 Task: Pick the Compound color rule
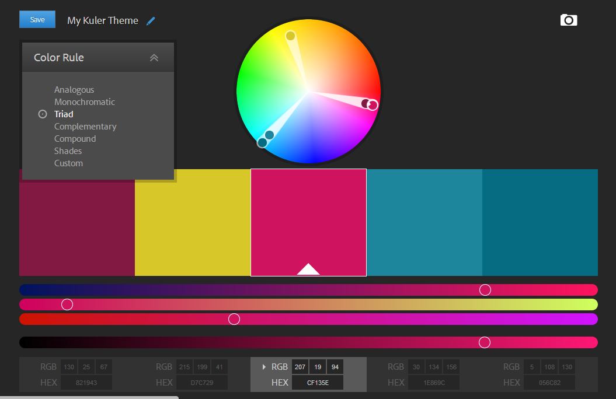[75, 139]
